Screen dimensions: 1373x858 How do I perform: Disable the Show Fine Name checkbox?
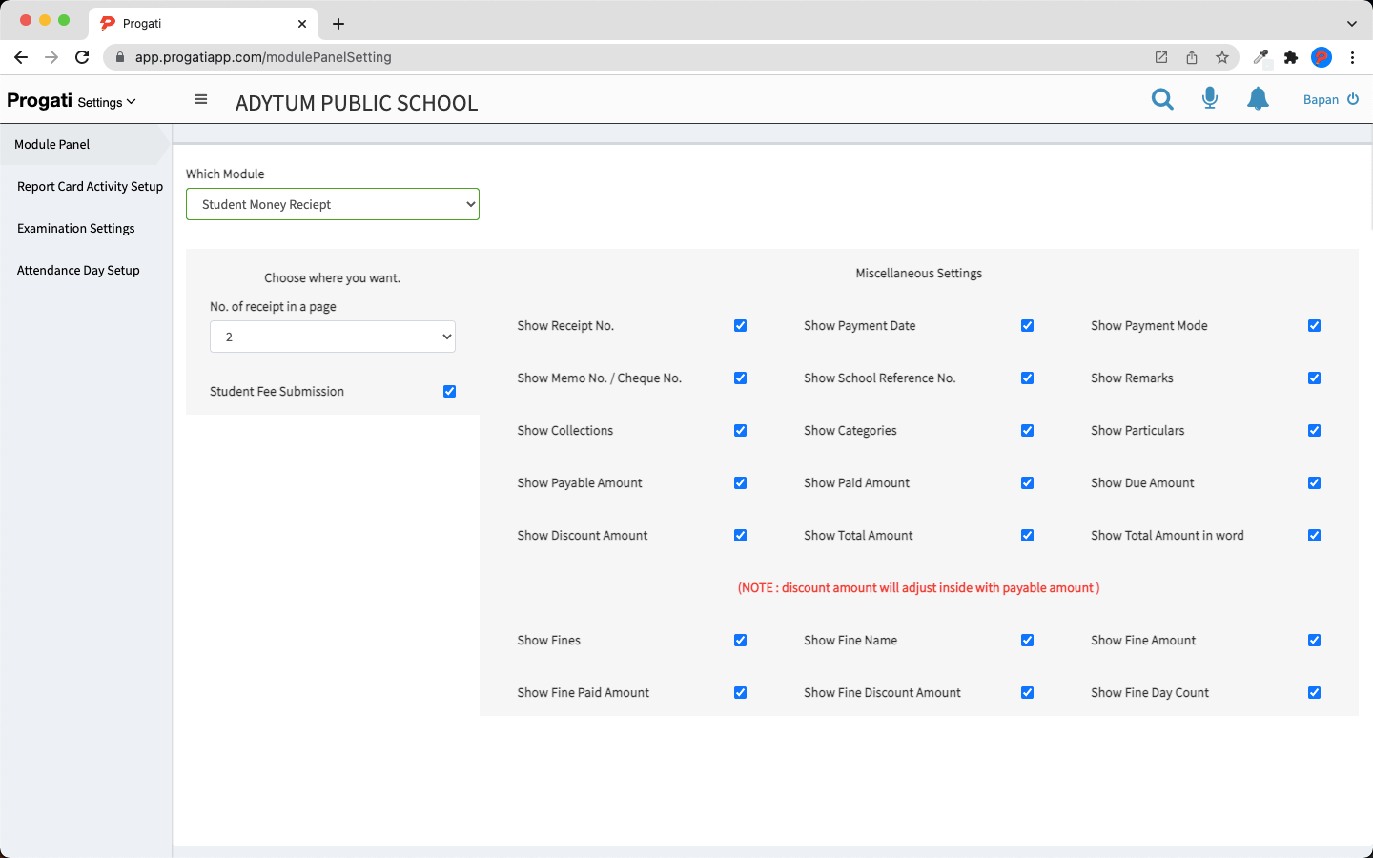tap(1027, 640)
